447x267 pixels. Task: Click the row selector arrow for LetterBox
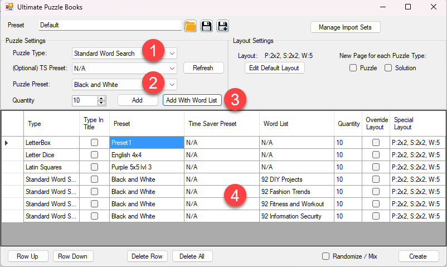pos(7,143)
